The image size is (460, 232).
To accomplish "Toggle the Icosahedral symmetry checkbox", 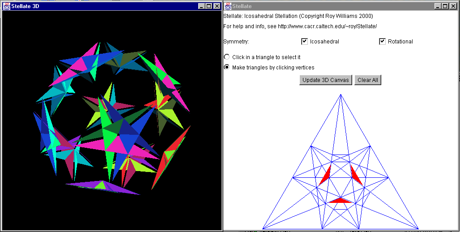I will click(x=305, y=42).
